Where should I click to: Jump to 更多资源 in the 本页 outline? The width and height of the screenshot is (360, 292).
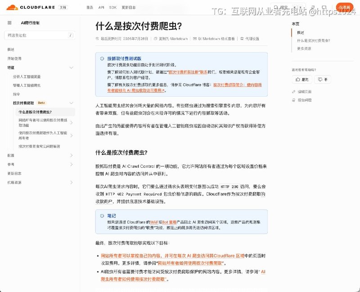pyautogui.click(x=304, y=49)
